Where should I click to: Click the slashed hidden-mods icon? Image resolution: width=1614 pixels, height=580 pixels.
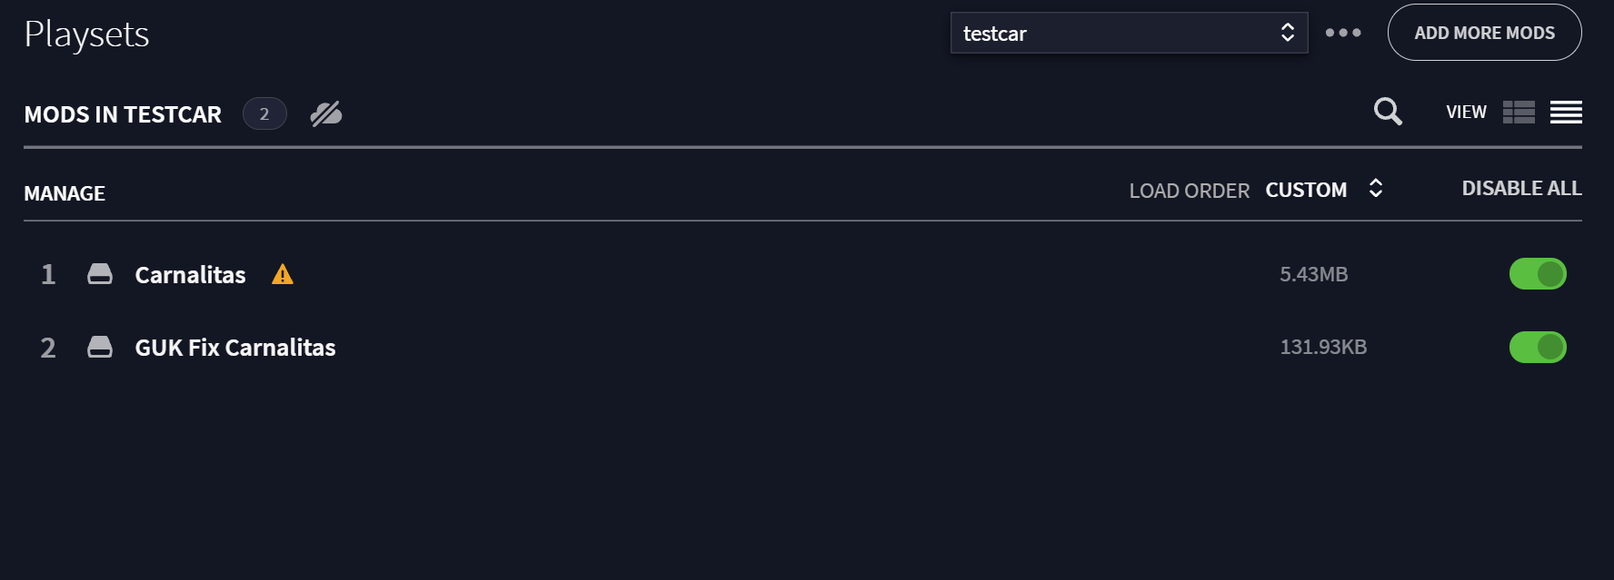pos(326,113)
